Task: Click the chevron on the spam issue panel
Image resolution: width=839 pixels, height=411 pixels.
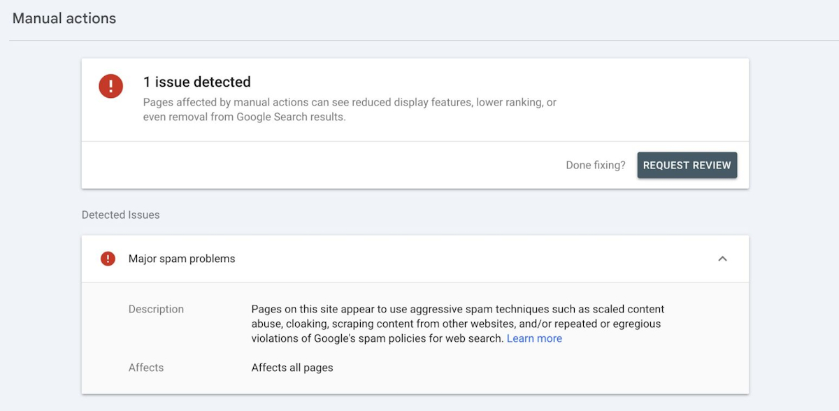Action: pos(723,258)
